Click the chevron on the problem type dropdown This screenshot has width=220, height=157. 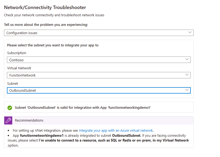[190, 32]
